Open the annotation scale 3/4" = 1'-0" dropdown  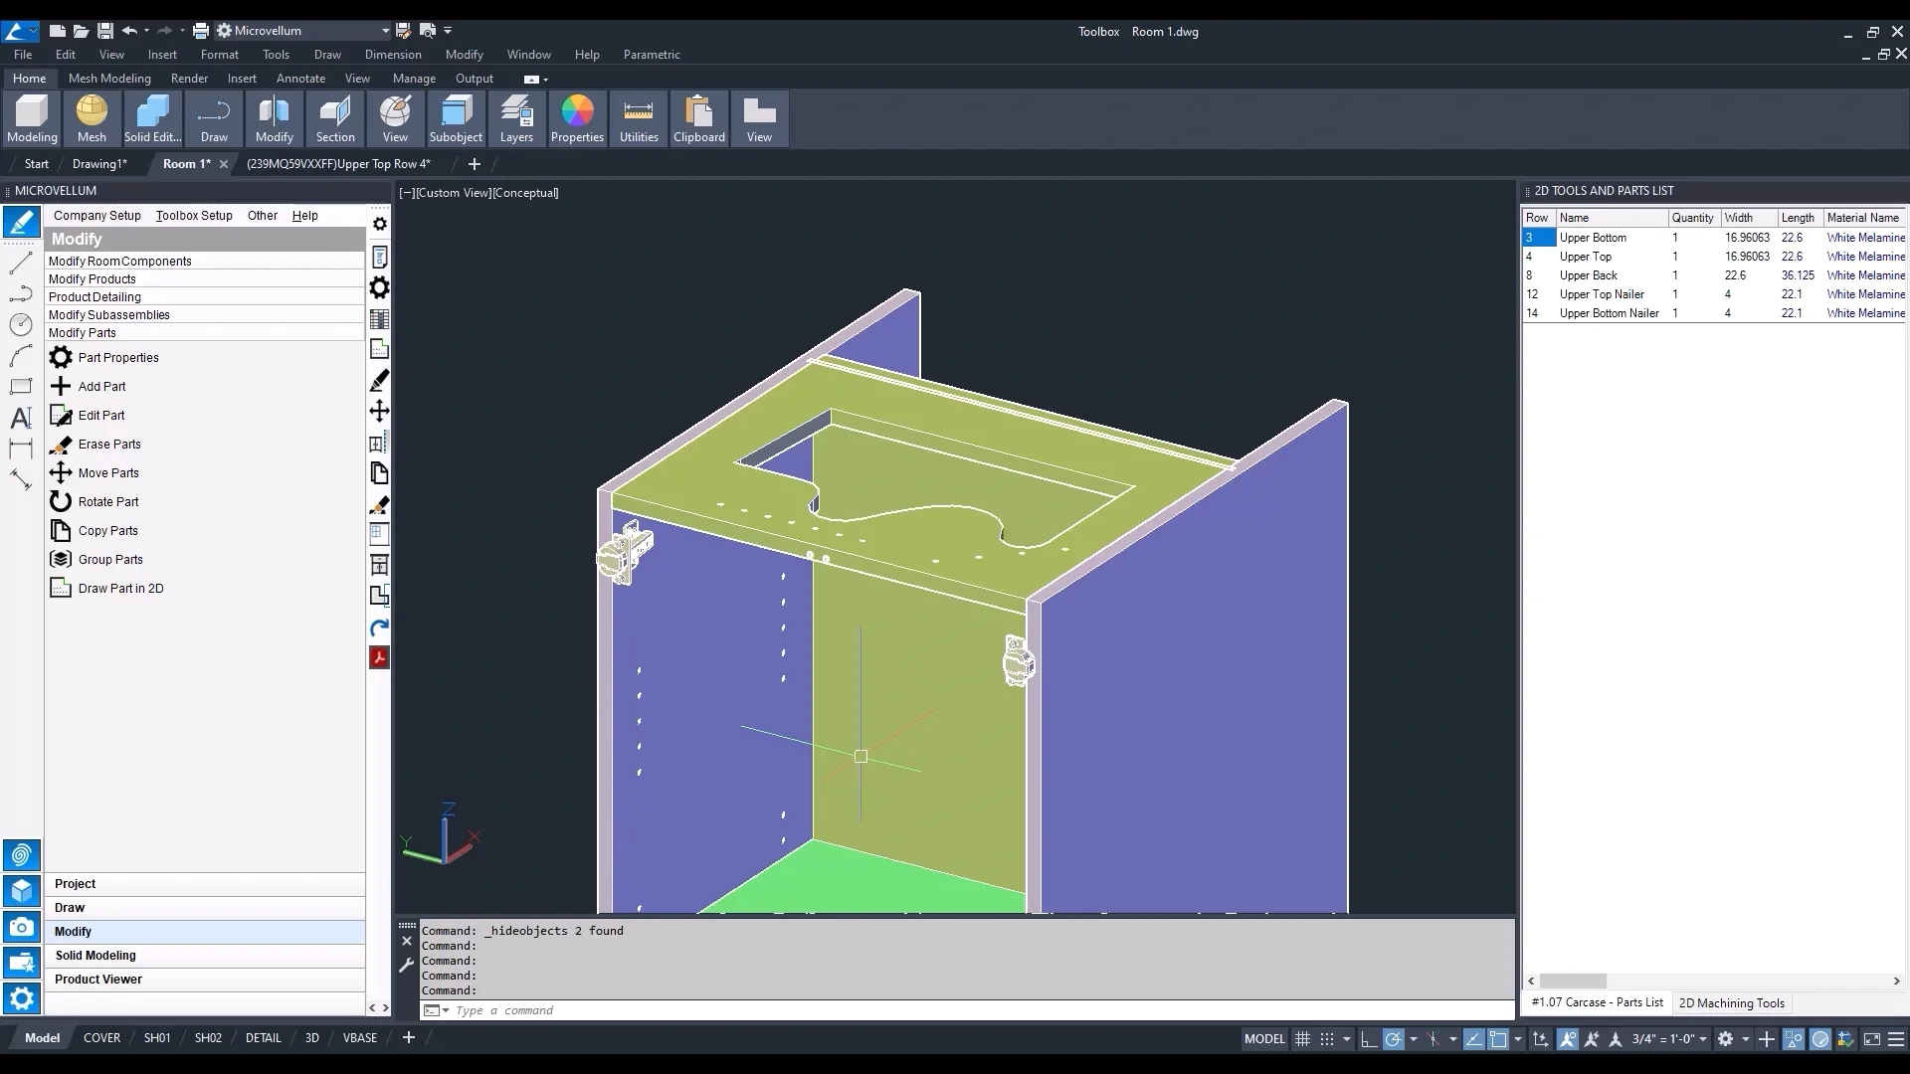(x=1669, y=1039)
